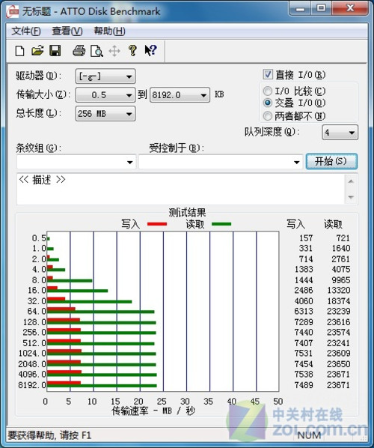Select the 交叠 I/O radio option
The width and height of the screenshot is (374, 448).
point(267,103)
